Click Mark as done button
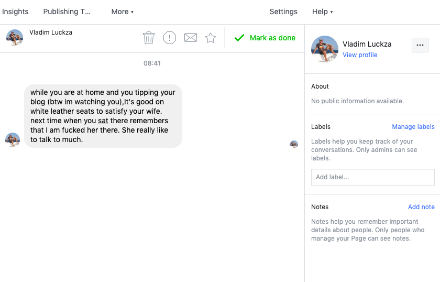Screen dimensions: 440x282 (265, 38)
